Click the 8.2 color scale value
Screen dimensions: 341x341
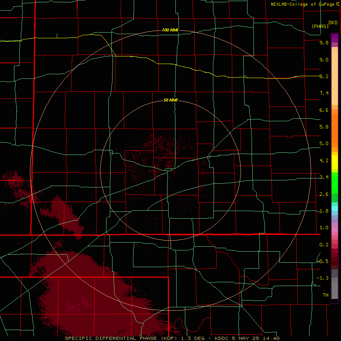[324, 77]
